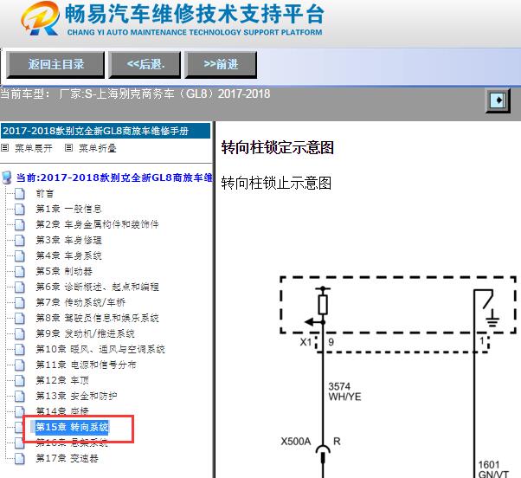Click page icon beside 第1章

tap(20, 209)
